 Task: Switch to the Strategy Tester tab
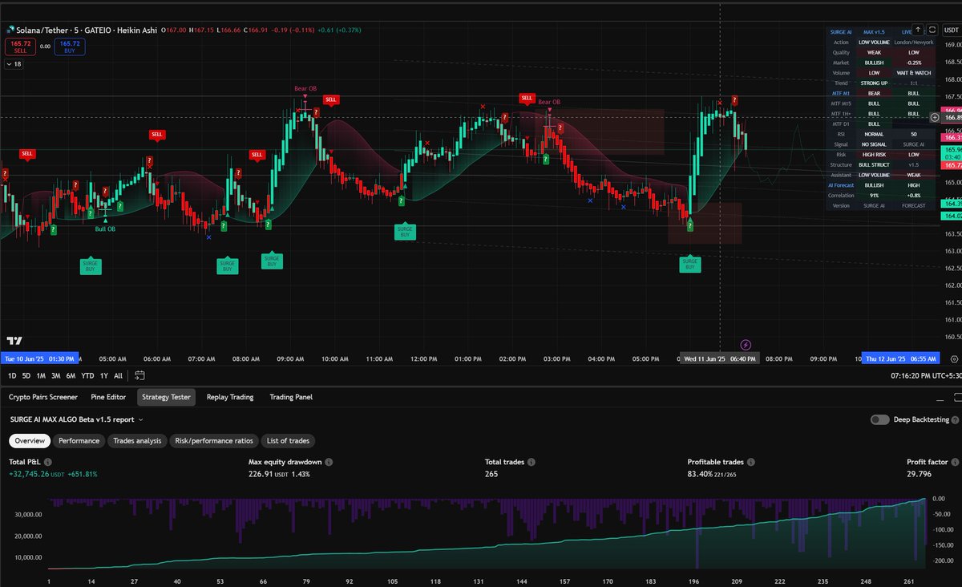tap(166, 397)
